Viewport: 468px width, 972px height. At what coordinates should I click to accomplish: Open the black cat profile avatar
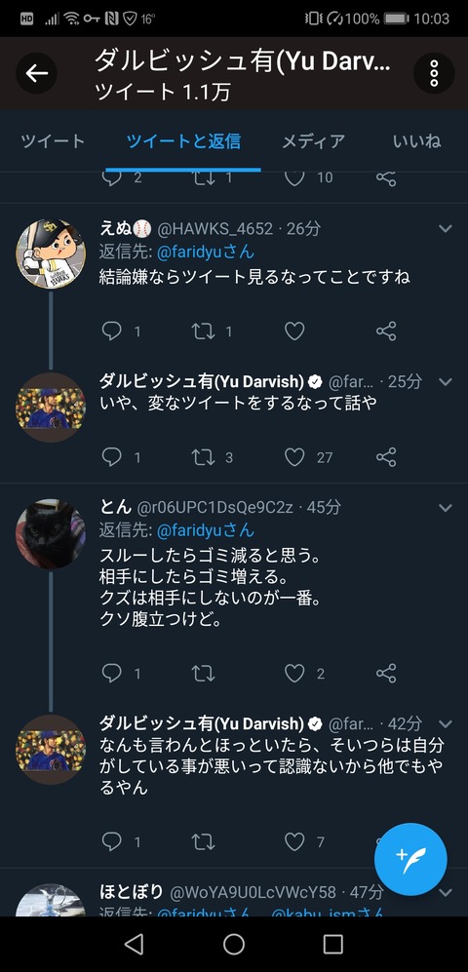click(x=50, y=534)
